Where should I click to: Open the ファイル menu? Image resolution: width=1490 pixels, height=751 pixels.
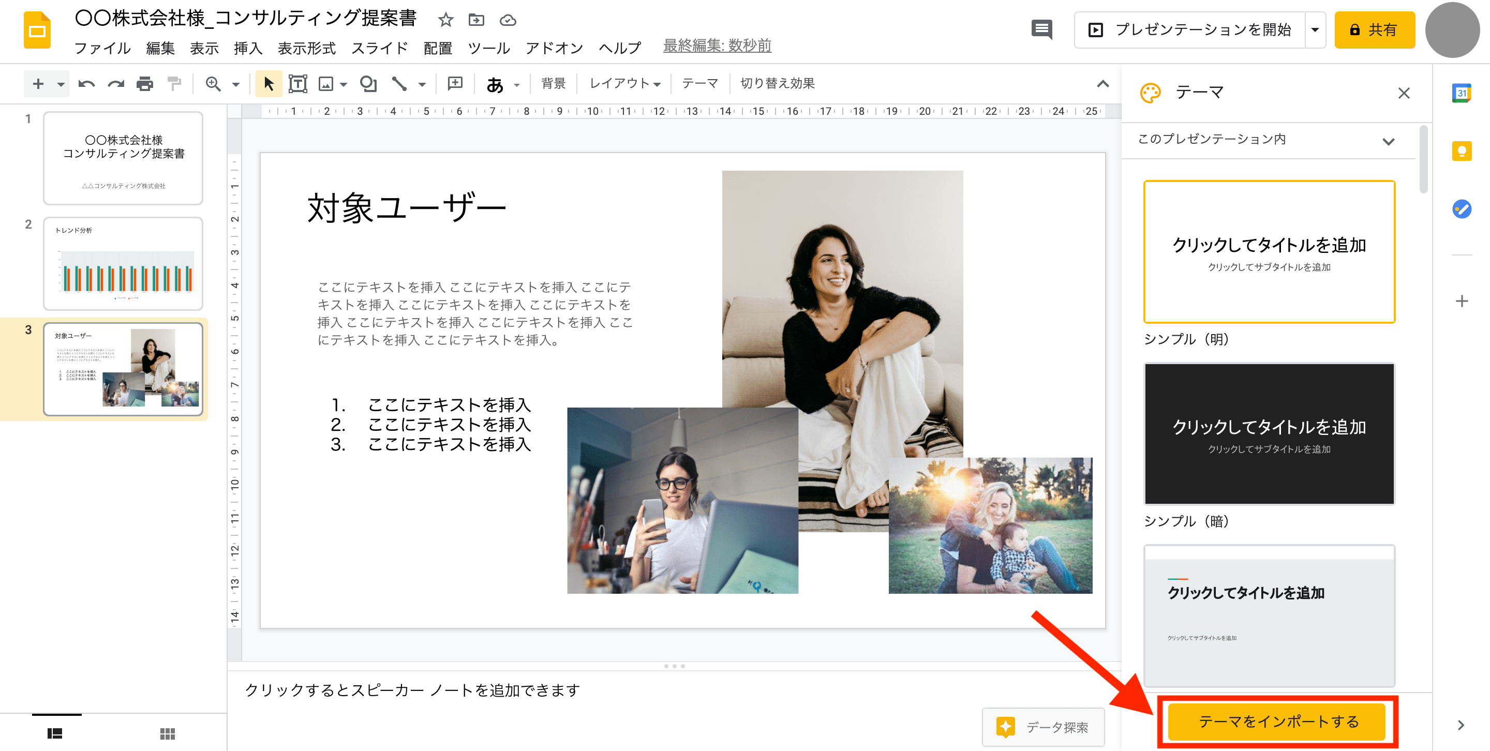(103, 48)
